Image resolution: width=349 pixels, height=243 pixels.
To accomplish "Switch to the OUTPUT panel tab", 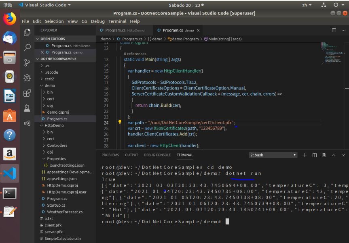I will click(131, 155).
